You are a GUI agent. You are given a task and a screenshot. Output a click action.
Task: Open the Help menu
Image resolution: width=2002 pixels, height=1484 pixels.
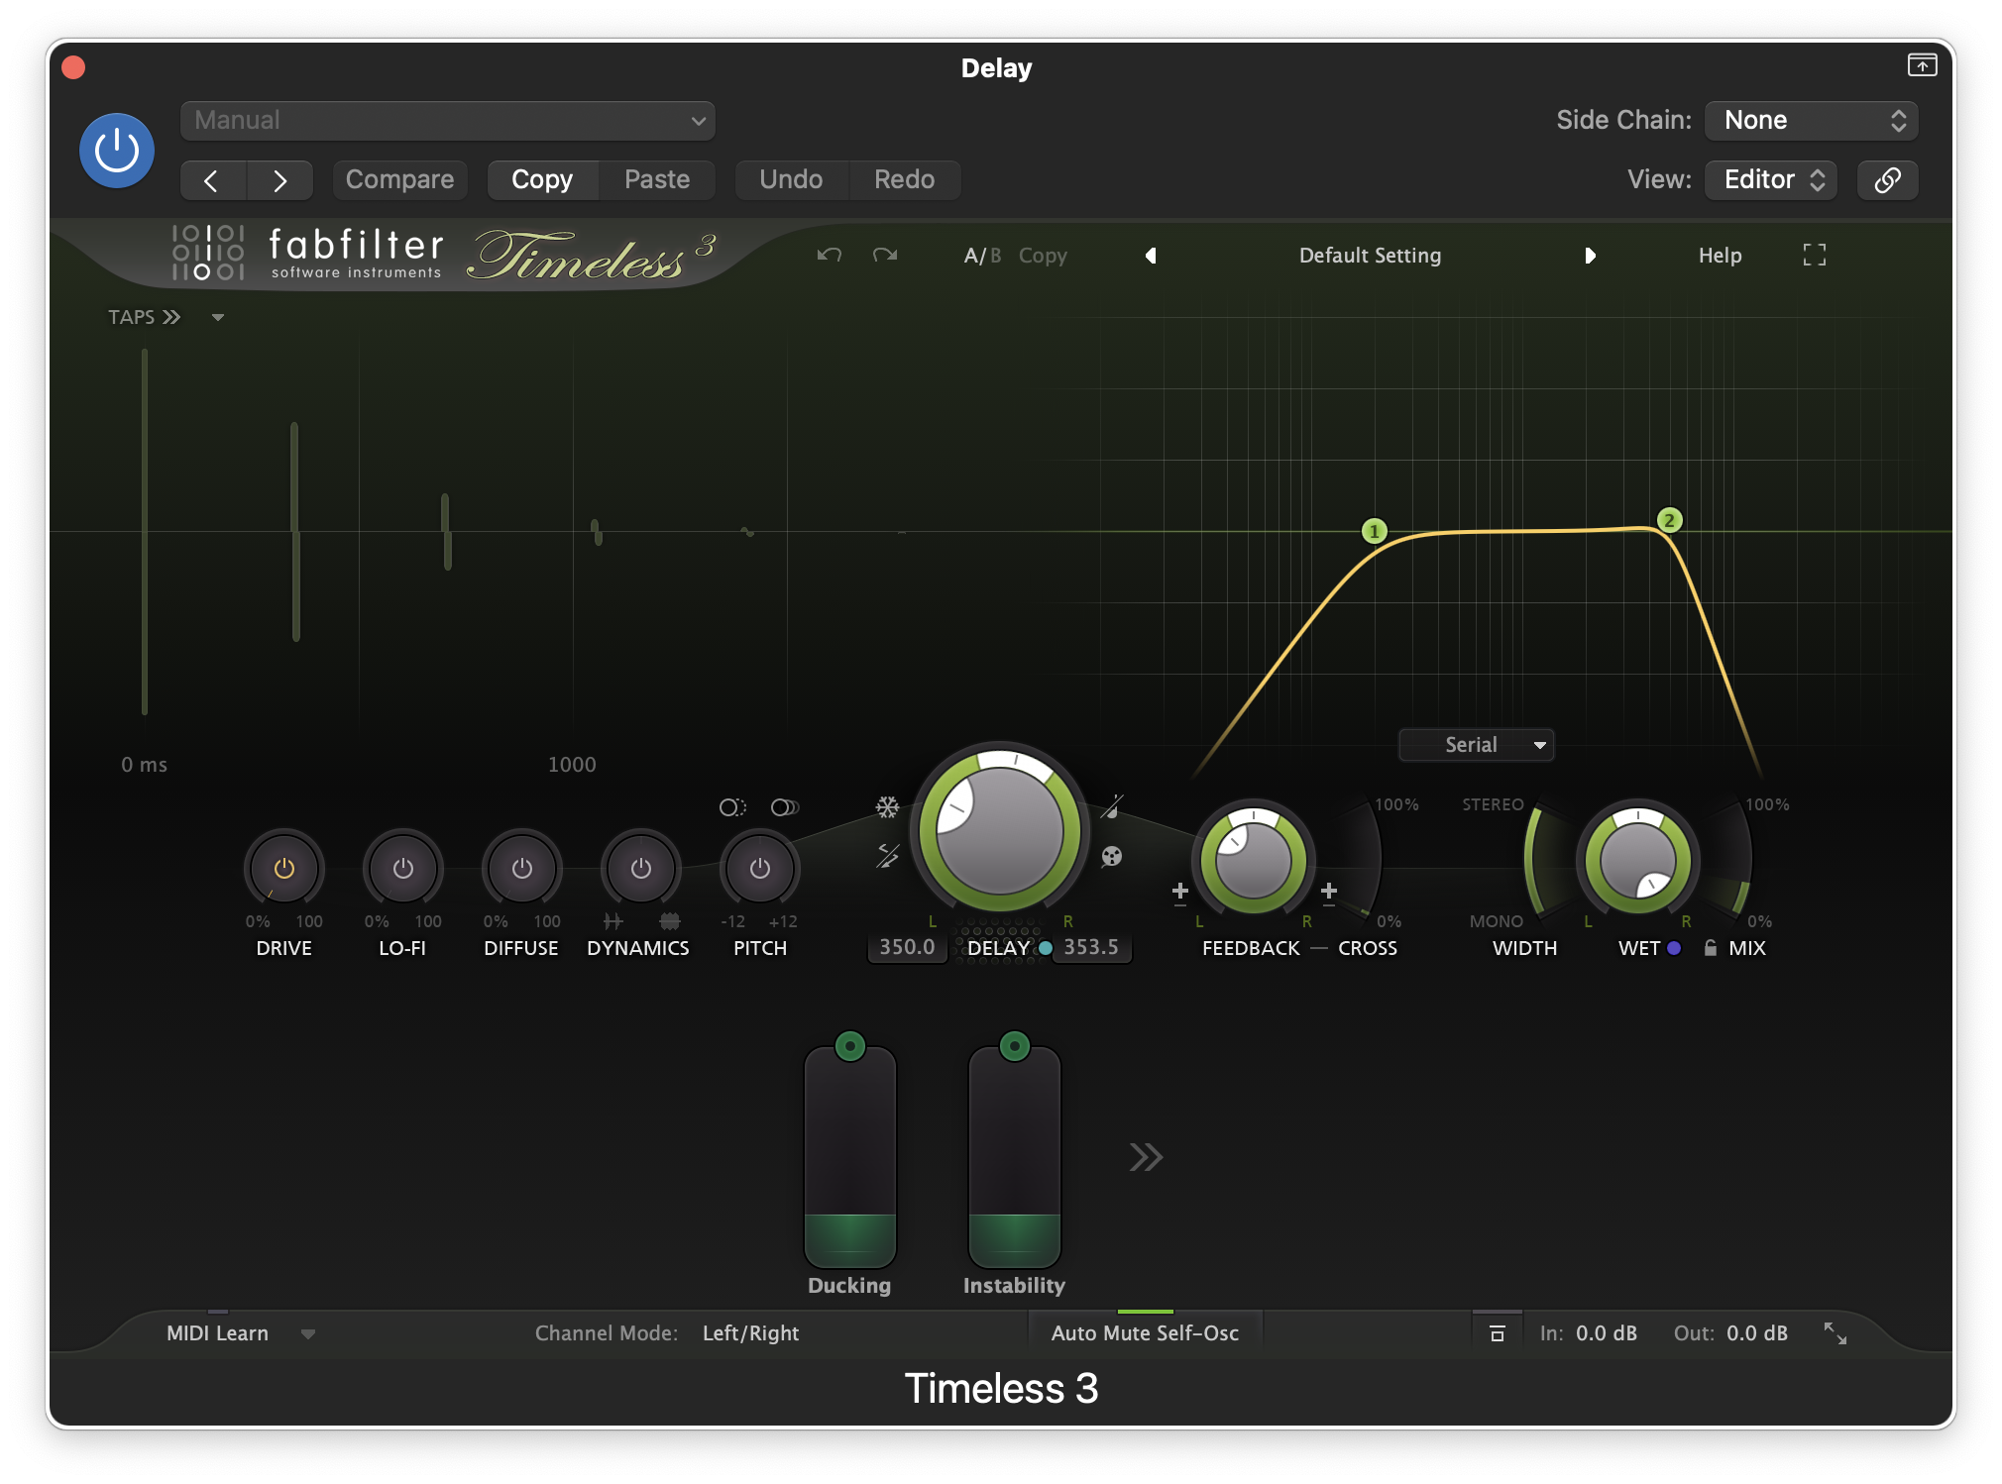pyautogui.click(x=1720, y=256)
